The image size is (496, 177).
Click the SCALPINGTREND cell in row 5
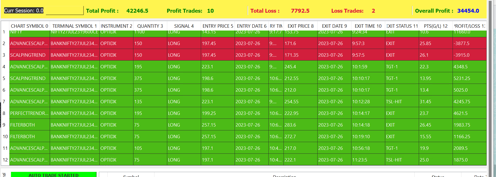click(x=29, y=78)
